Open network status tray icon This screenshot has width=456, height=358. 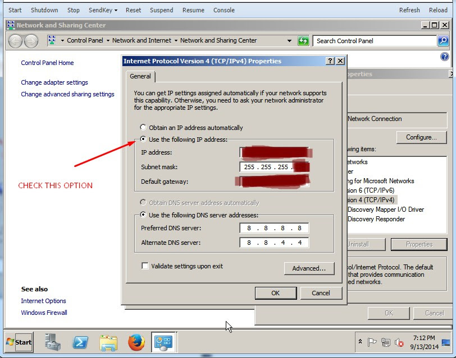(386, 342)
